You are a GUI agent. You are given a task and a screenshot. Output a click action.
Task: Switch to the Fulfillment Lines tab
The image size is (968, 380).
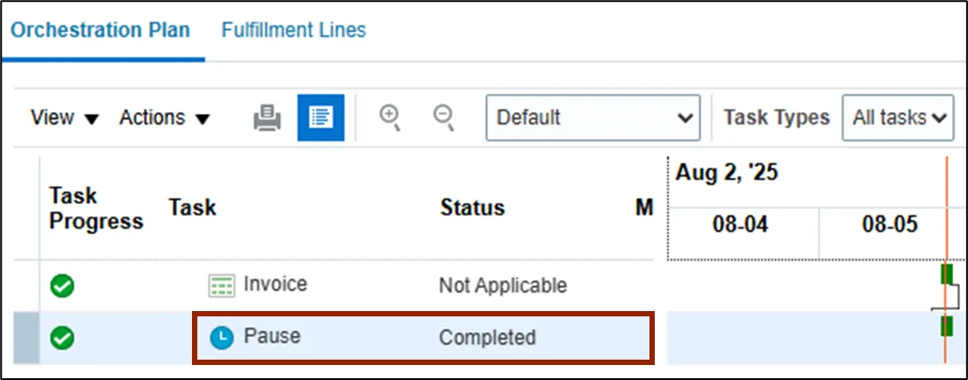click(x=294, y=30)
